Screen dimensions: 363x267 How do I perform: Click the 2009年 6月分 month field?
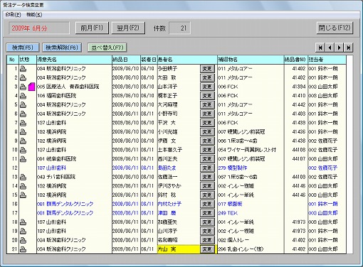[x=39, y=28]
